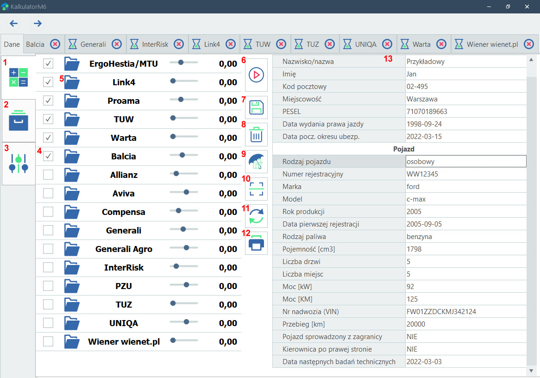Click the Nazwisko/nazwa field Przykładowy
Screen dimensions: 540x378
(x=466, y=62)
